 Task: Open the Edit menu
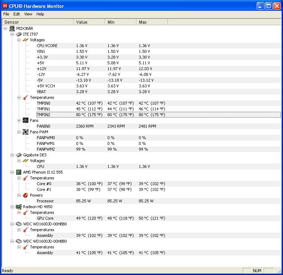[17, 14]
